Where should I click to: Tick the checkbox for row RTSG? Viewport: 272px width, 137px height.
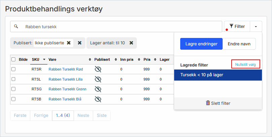pos(13,89)
